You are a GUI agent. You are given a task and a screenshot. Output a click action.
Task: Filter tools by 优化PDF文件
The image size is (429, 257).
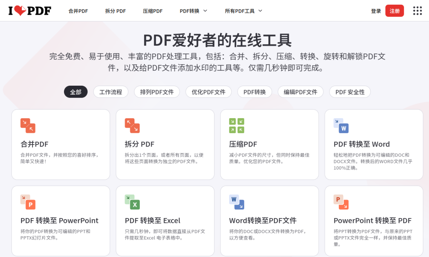(x=208, y=92)
